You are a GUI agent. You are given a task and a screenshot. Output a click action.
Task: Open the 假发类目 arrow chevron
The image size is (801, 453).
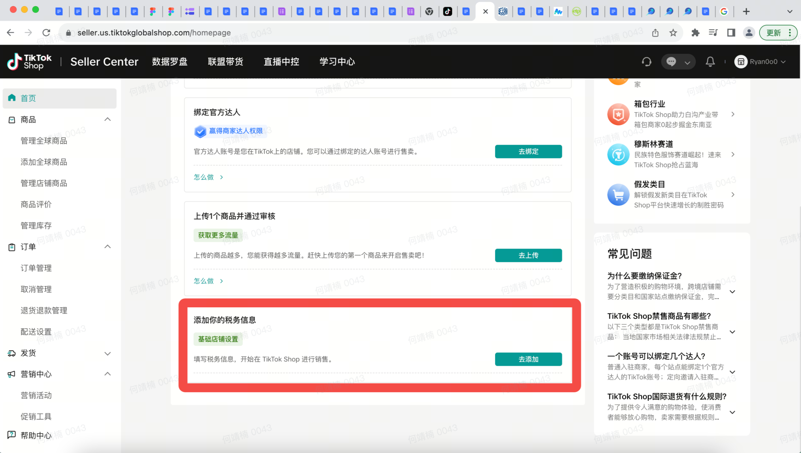pyautogui.click(x=733, y=195)
